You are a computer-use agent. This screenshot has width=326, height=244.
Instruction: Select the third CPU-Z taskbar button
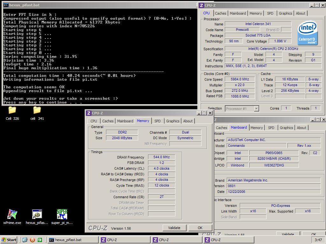229,240
